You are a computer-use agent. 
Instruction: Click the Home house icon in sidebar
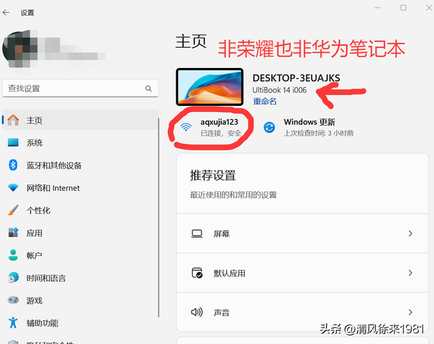pos(13,120)
